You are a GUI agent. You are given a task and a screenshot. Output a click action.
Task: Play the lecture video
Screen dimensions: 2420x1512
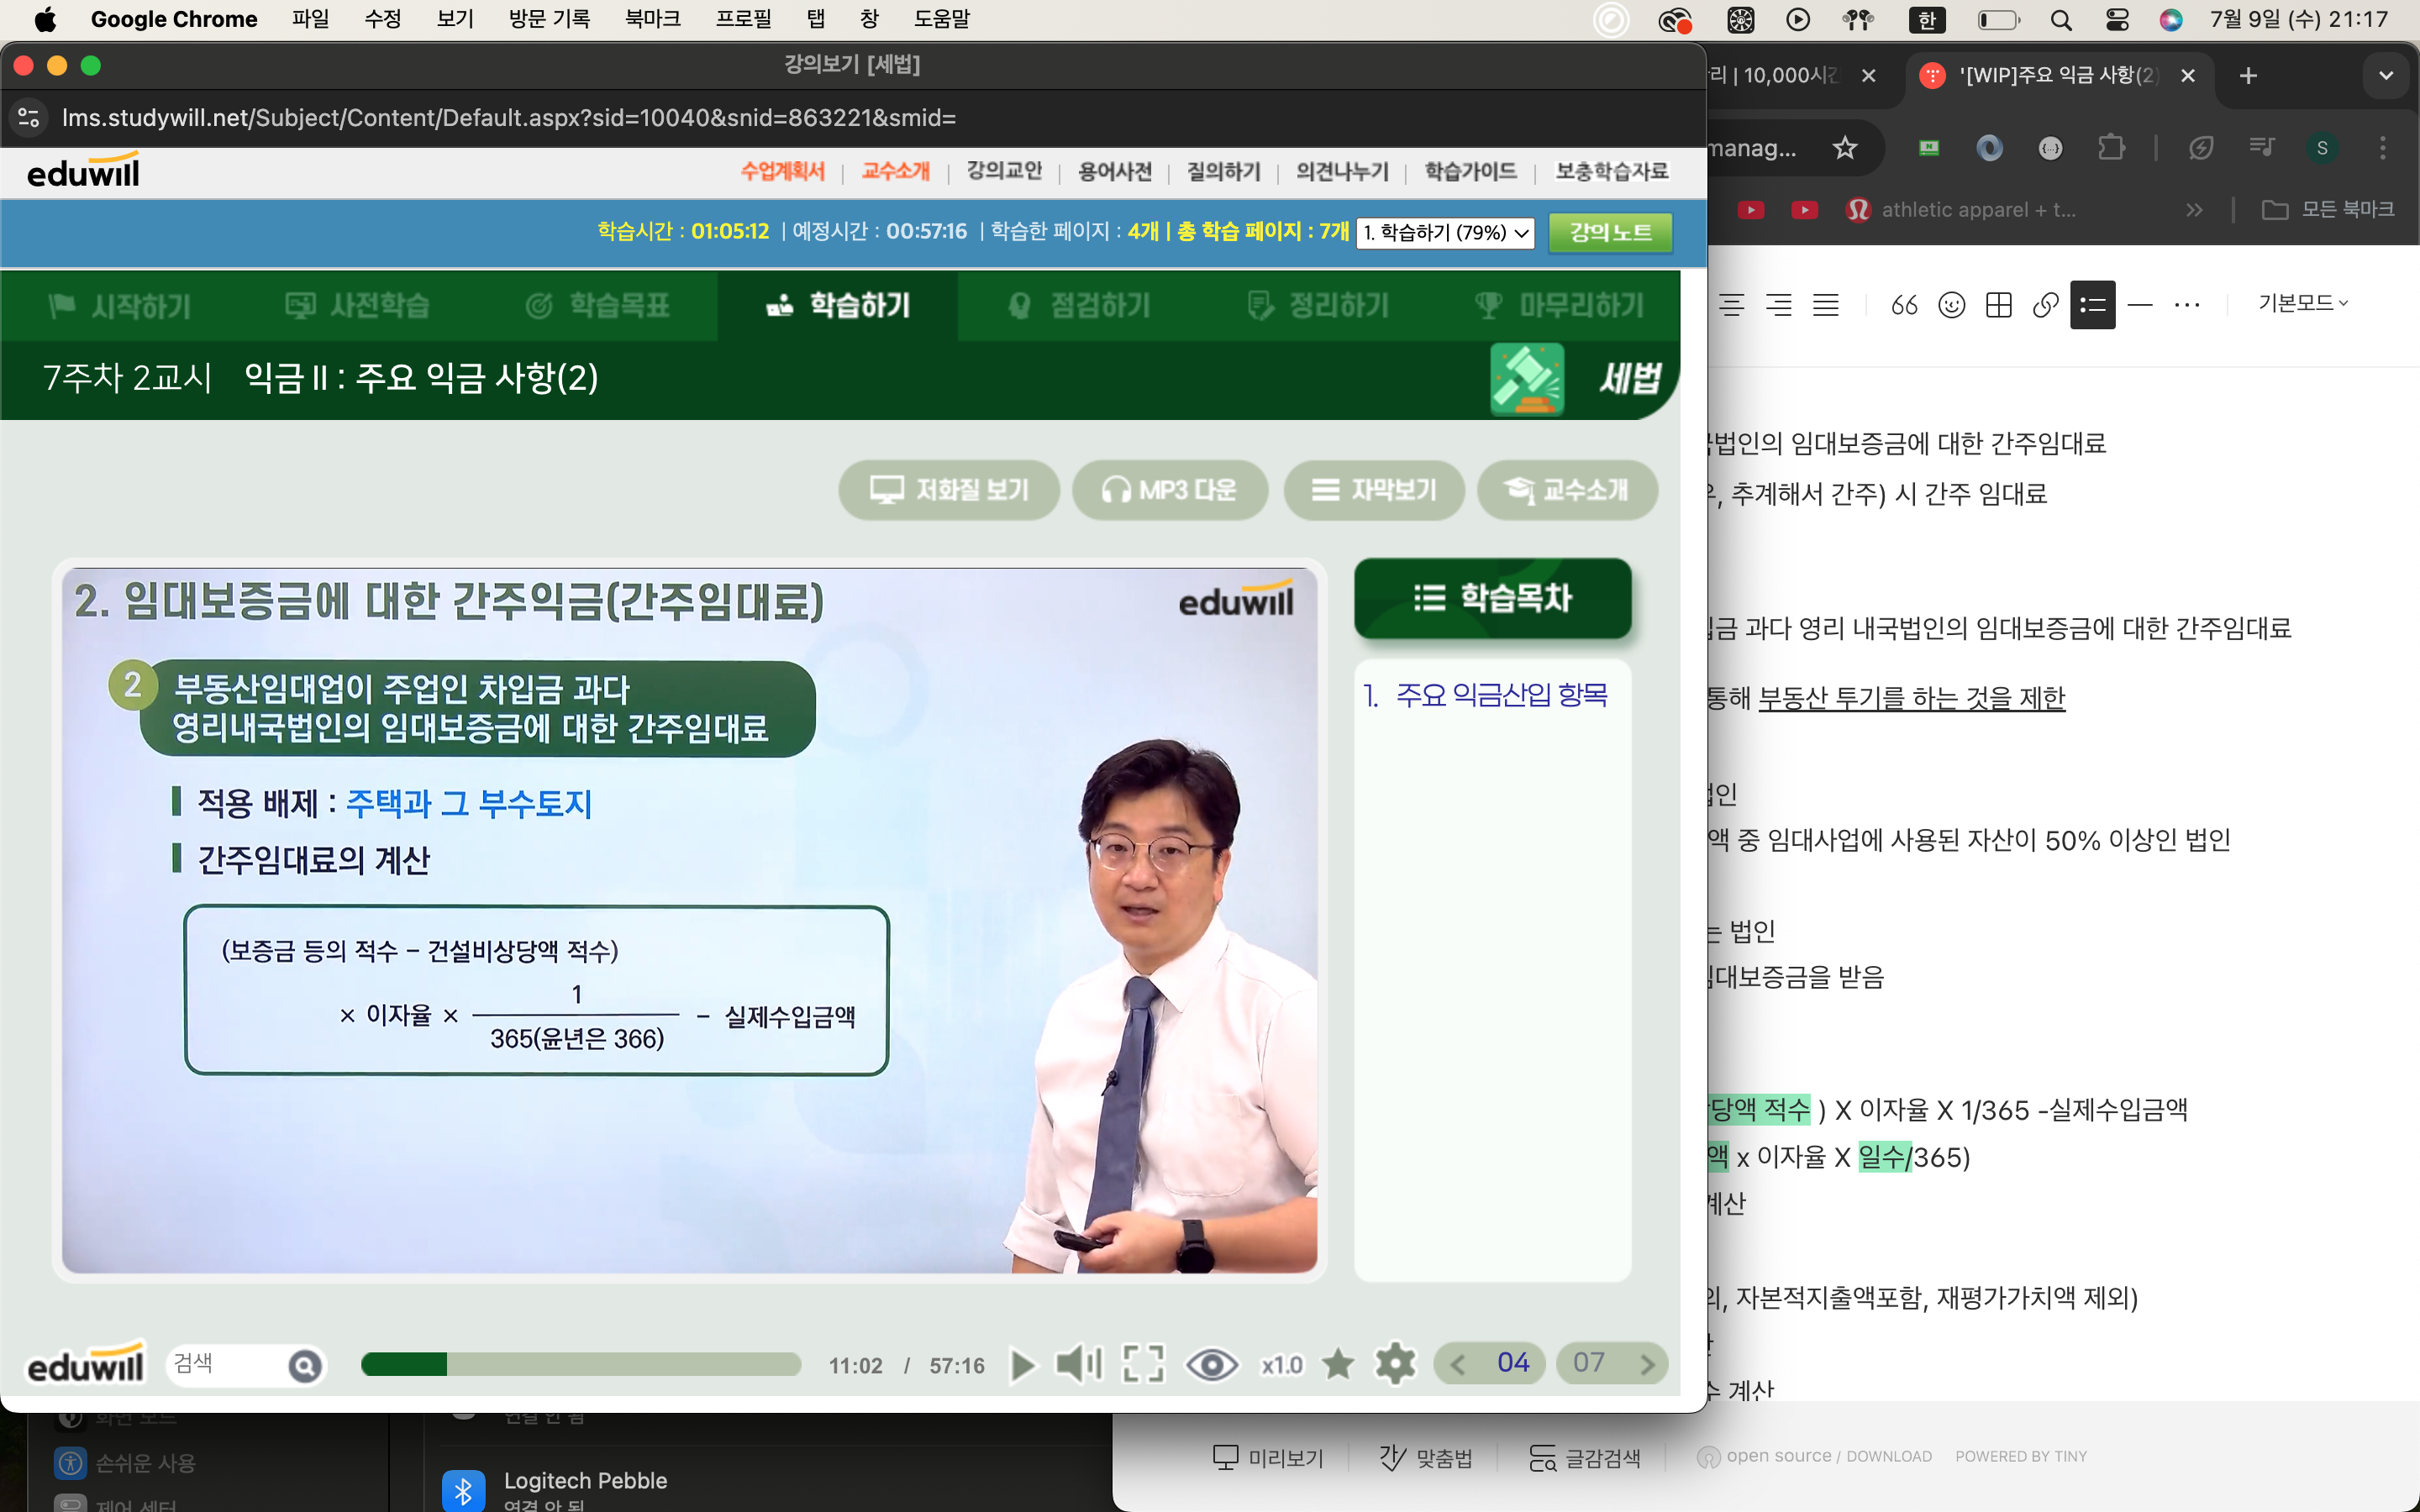[x=1022, y=1365]
